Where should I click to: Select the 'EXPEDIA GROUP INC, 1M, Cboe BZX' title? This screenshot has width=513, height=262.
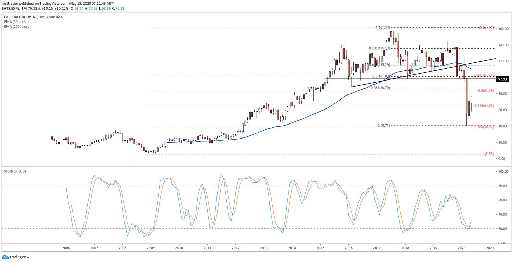[32, 16]
